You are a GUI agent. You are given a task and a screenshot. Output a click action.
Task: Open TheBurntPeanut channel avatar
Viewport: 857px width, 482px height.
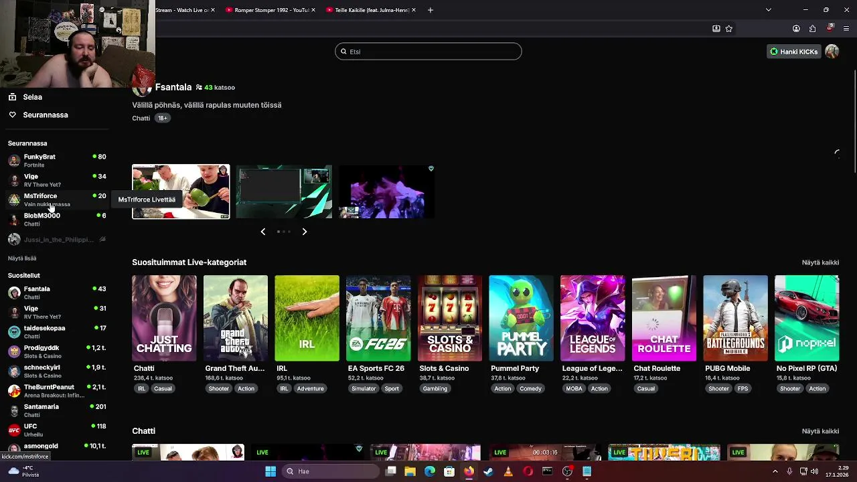14,391
